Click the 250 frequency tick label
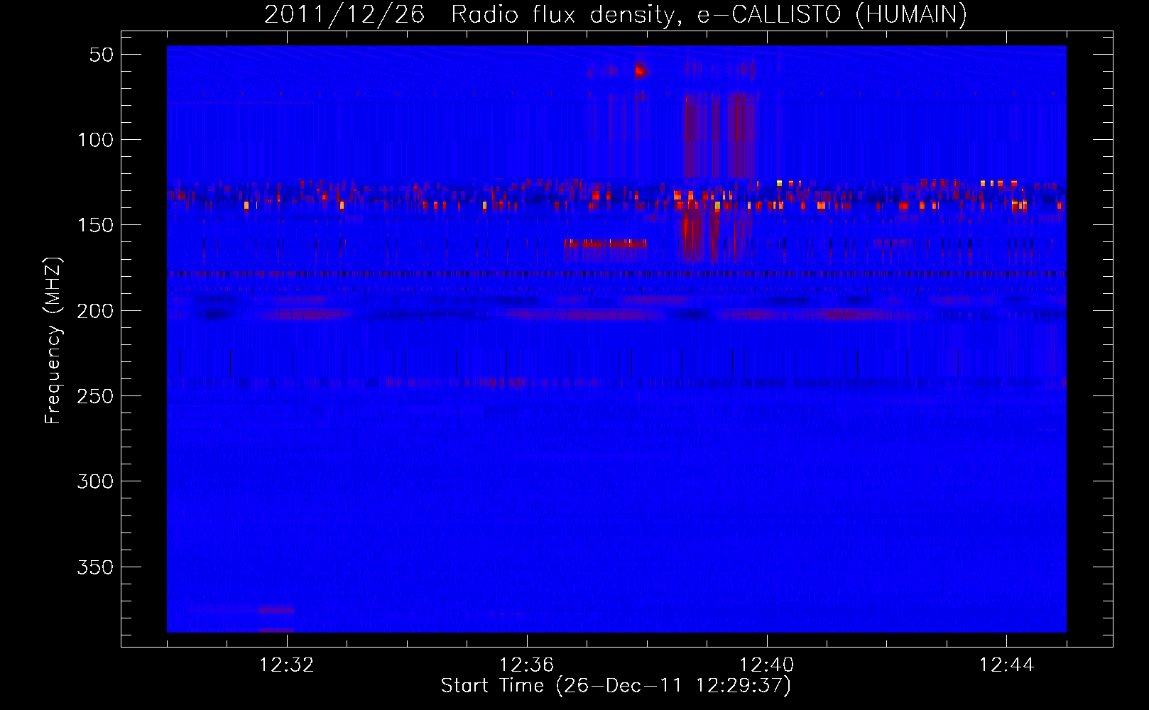 click(95, 396)
